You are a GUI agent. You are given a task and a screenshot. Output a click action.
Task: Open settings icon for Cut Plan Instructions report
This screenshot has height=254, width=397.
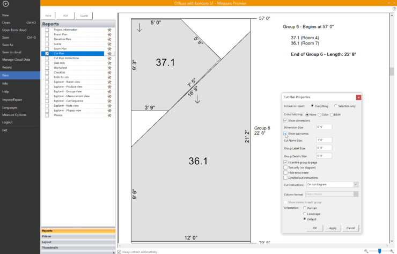pos(109,59)
